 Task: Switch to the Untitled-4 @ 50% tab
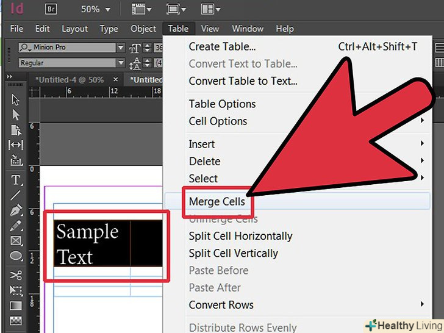[70, 80]
